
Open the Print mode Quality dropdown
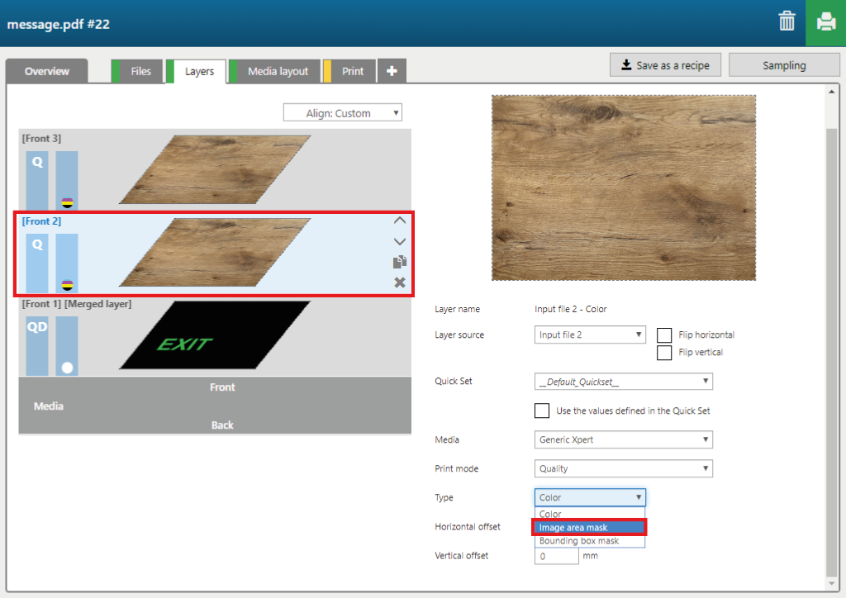pos(623,468)
